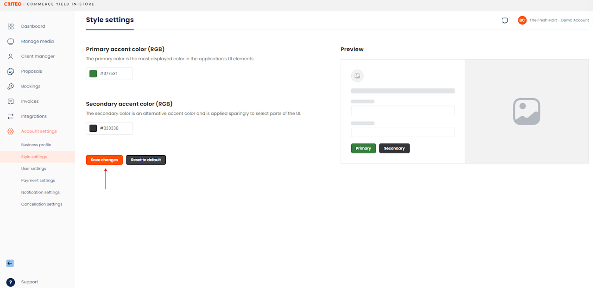Open the Business profile submenu item
Image resolution: width=593 pixels, height=288 pixels.
click(x=36, y=145)
